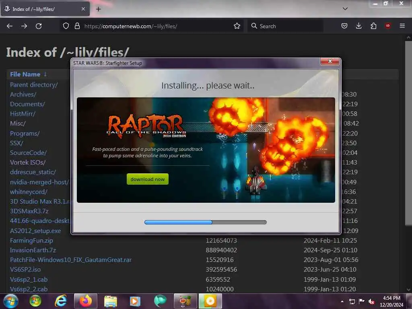
Task: Go forward using browser forward arrow
Action: pos(24,26)
